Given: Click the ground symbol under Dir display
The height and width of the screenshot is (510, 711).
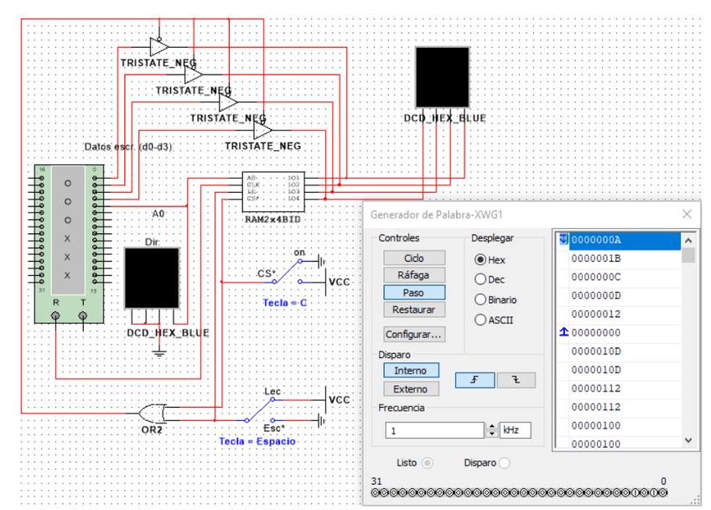Looking at the screenshot, I should tap(159, 352).
